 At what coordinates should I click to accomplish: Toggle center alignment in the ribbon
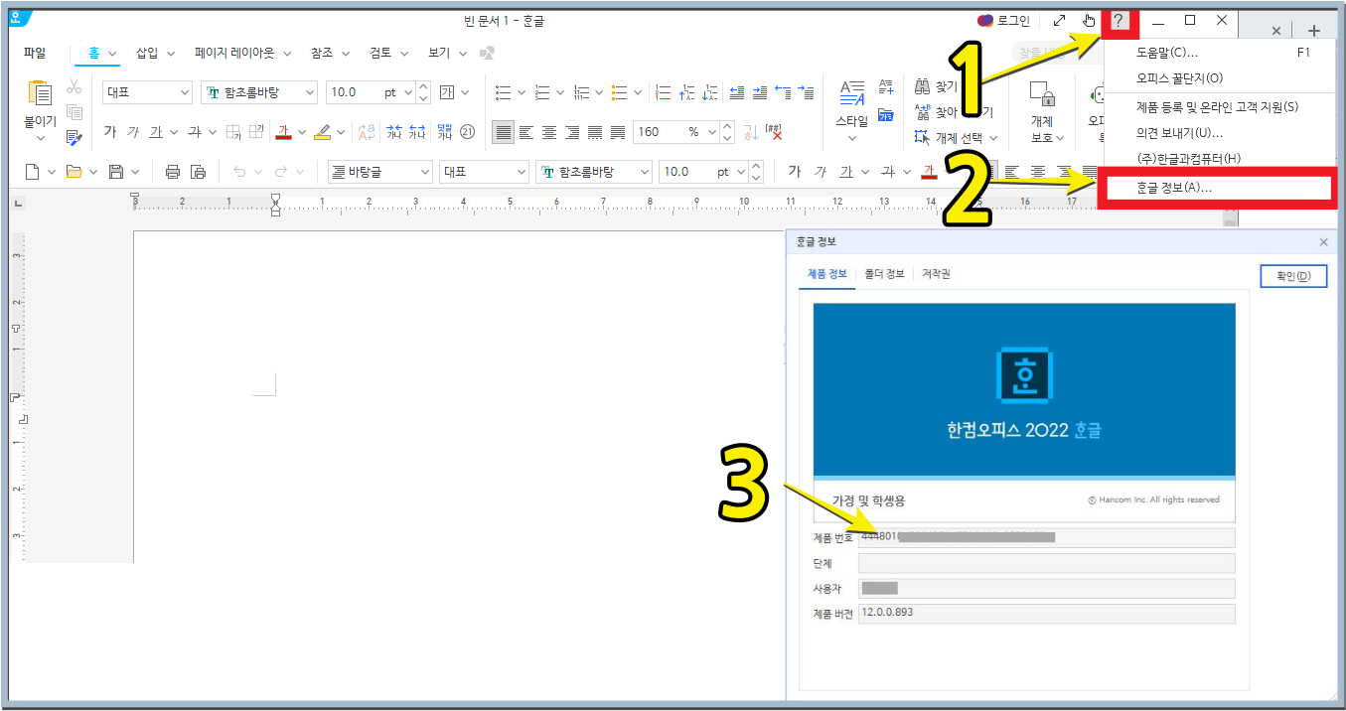click(549, 131)
